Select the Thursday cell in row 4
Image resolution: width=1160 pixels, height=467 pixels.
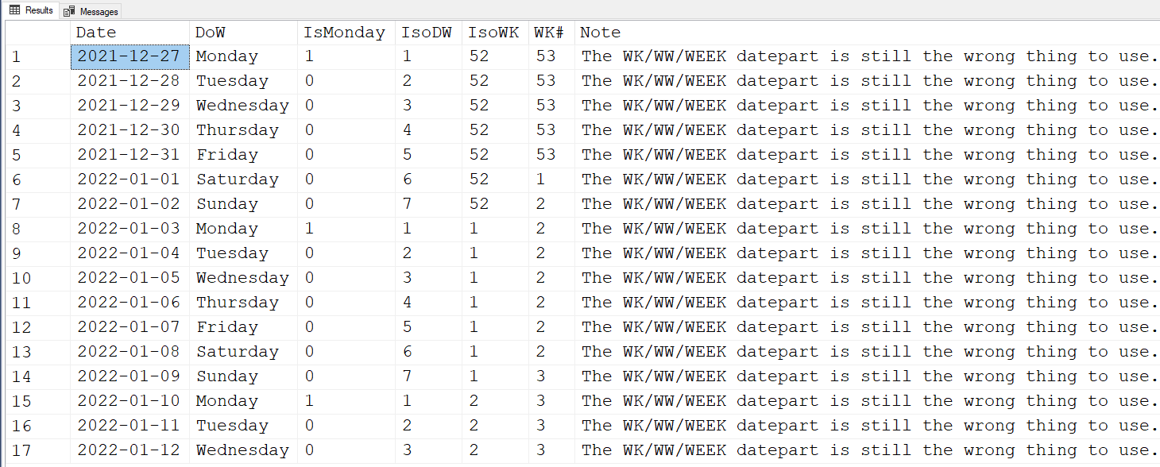click(x=238, y=130)
